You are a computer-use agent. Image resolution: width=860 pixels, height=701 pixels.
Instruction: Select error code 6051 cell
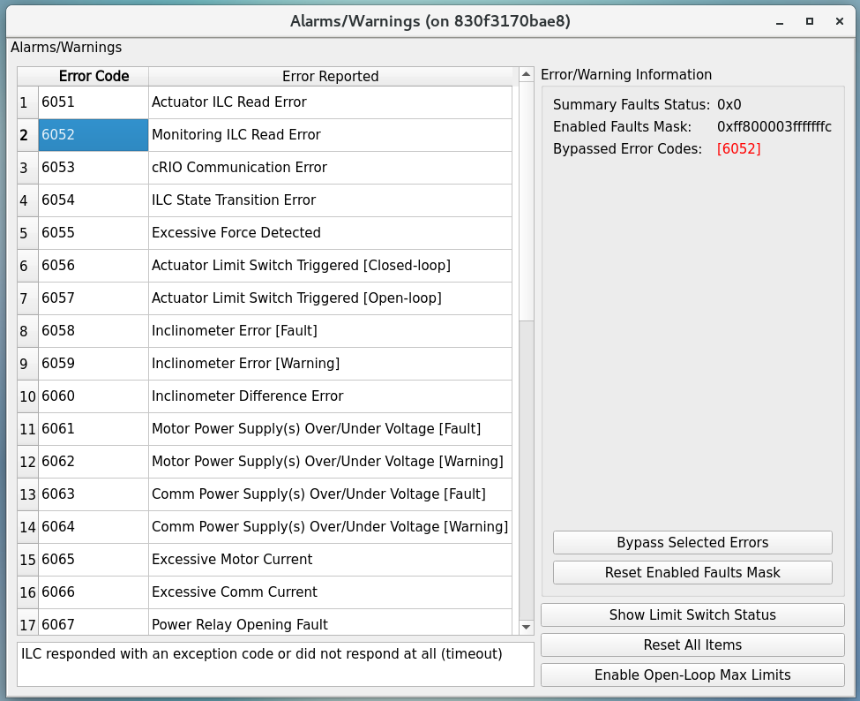coord(93,102)
